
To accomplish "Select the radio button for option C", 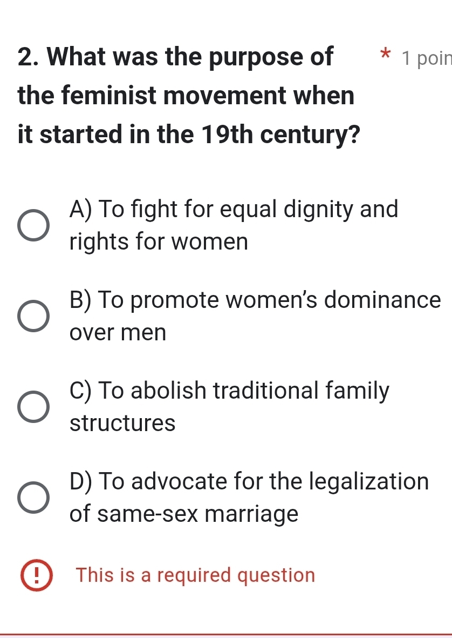I will [x=35, y=407].
